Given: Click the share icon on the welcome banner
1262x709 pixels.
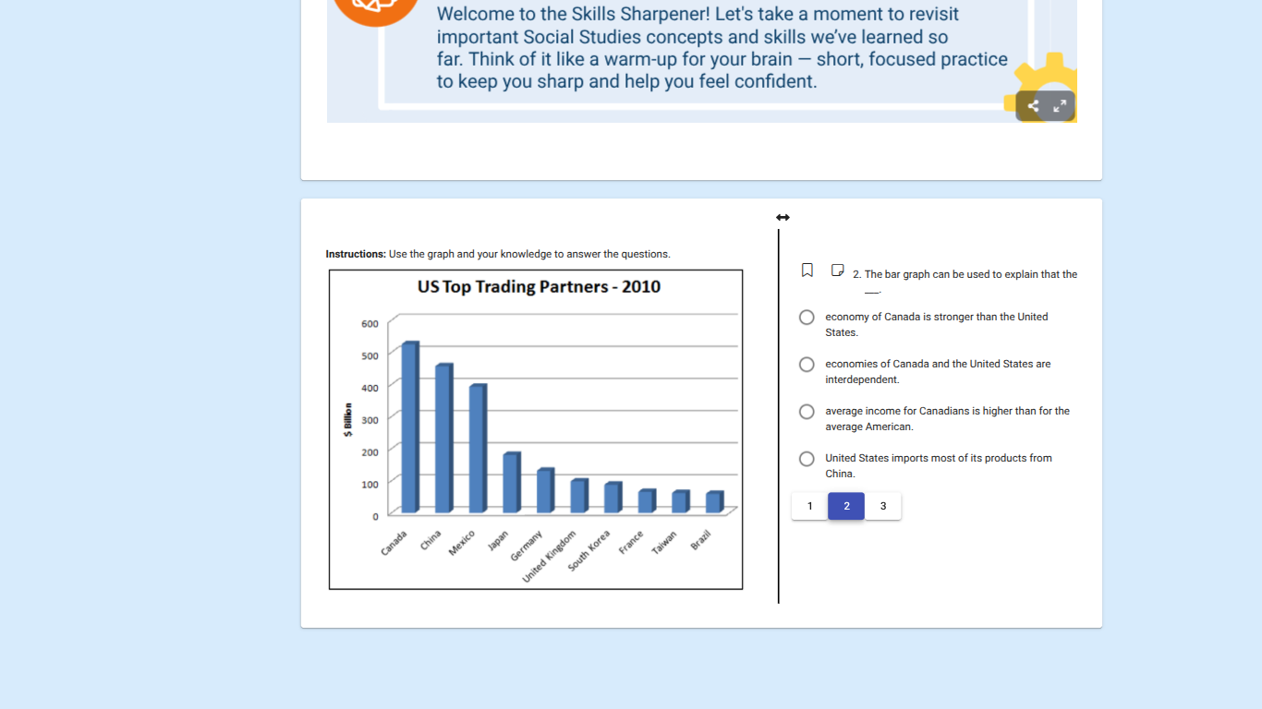Looking at the screenshot, I should click(x=1032, y=105).
